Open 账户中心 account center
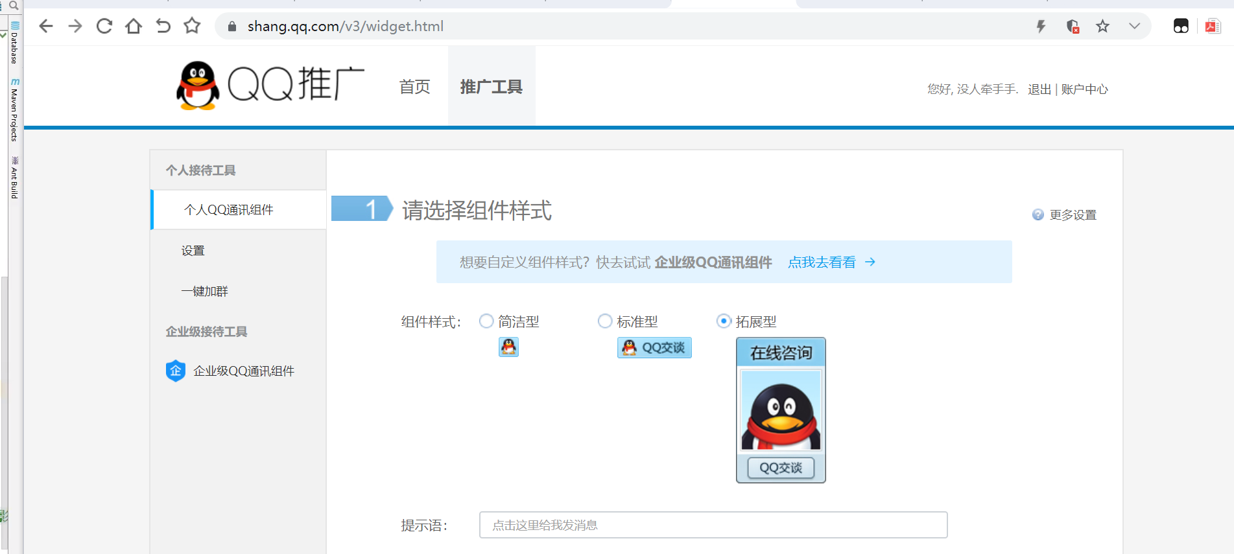Screen dimensions: 1234x554 click(1084, 89)
